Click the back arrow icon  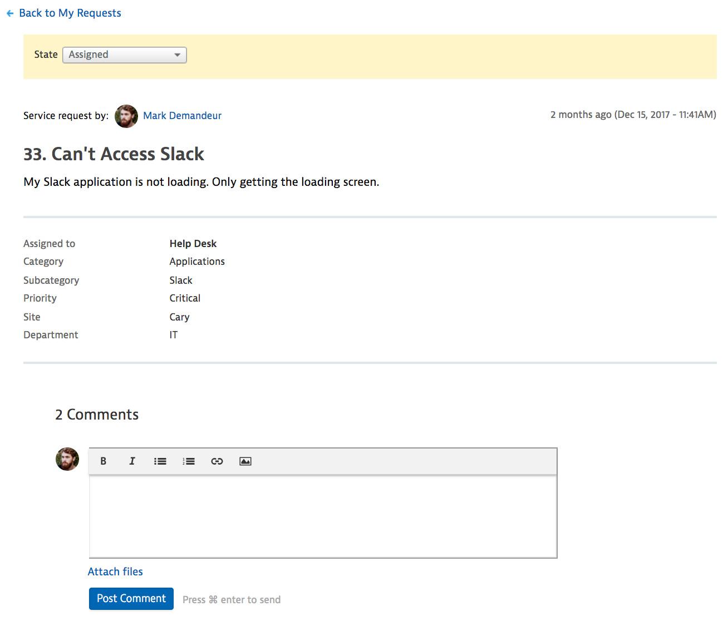click(x=10, y=13)
